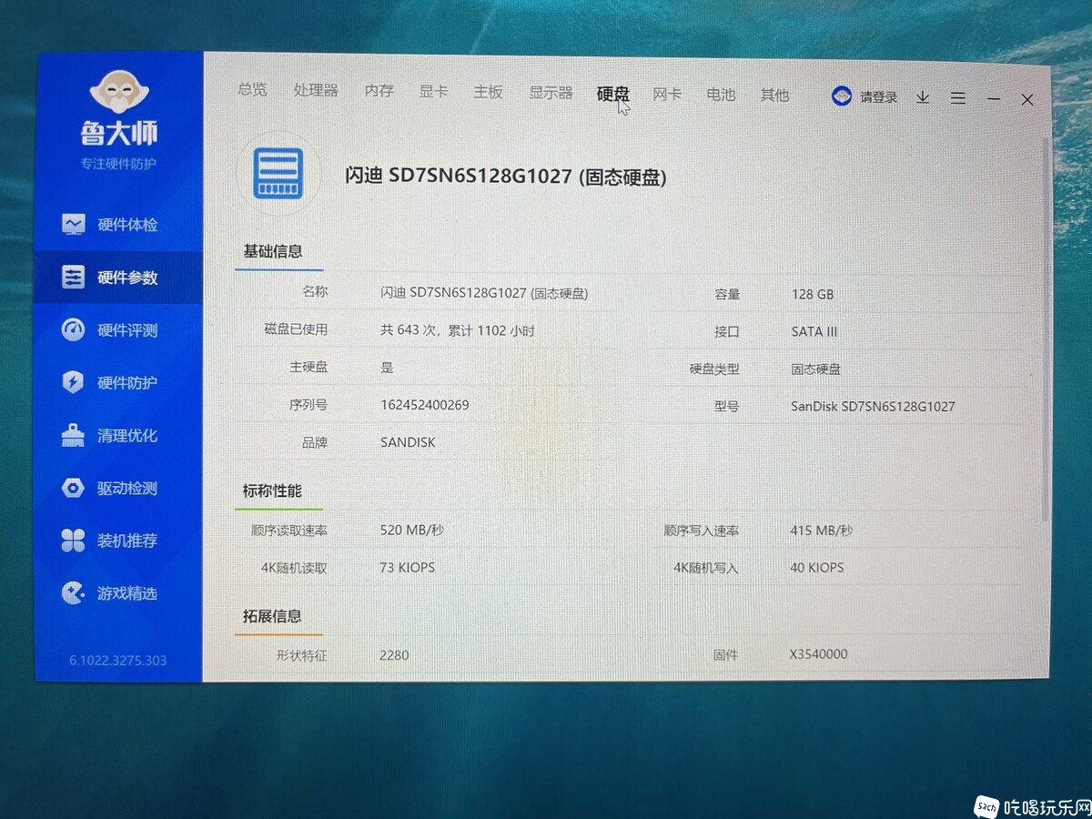Image resolution: width=1092 pixels, height=819 pixels.
Task: Click the 拓展信息 section header
Action: [x=271, y=616]
